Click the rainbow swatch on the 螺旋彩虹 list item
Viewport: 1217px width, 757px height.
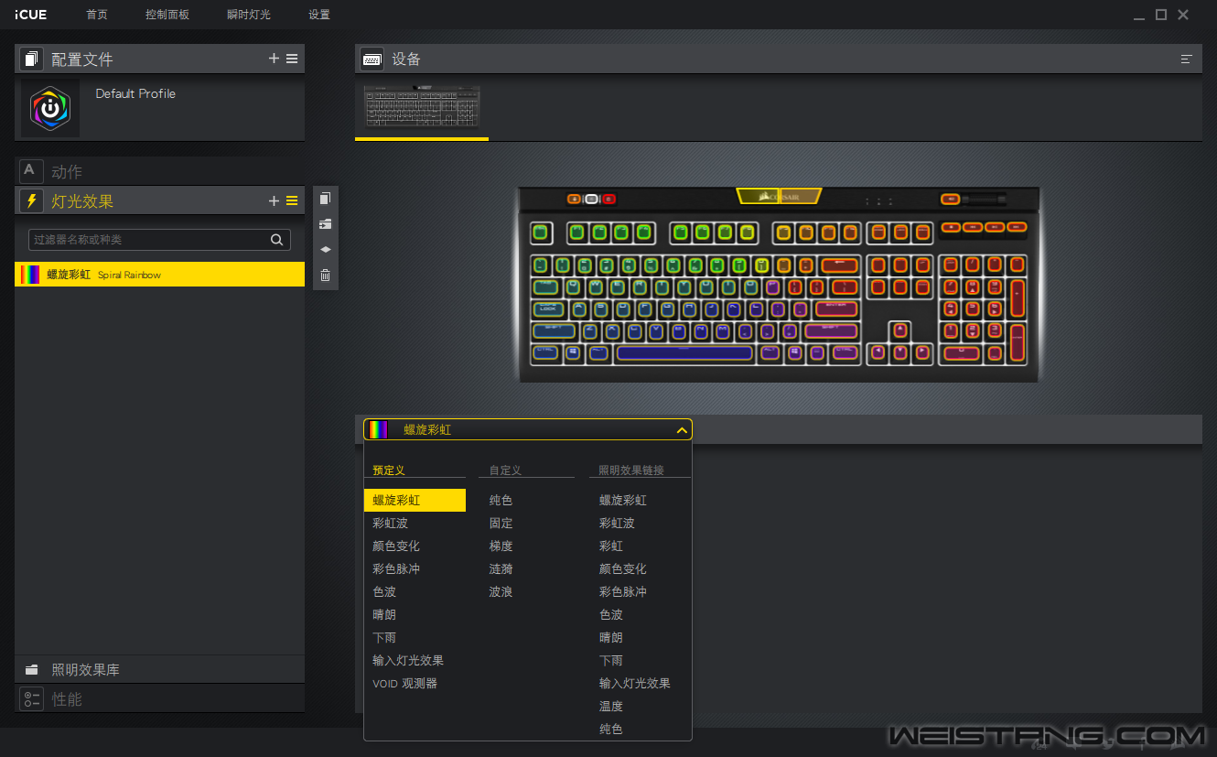tap(30, 275)
